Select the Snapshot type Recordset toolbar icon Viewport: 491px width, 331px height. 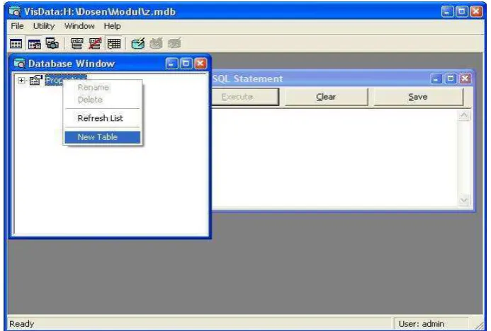[52, 43]
